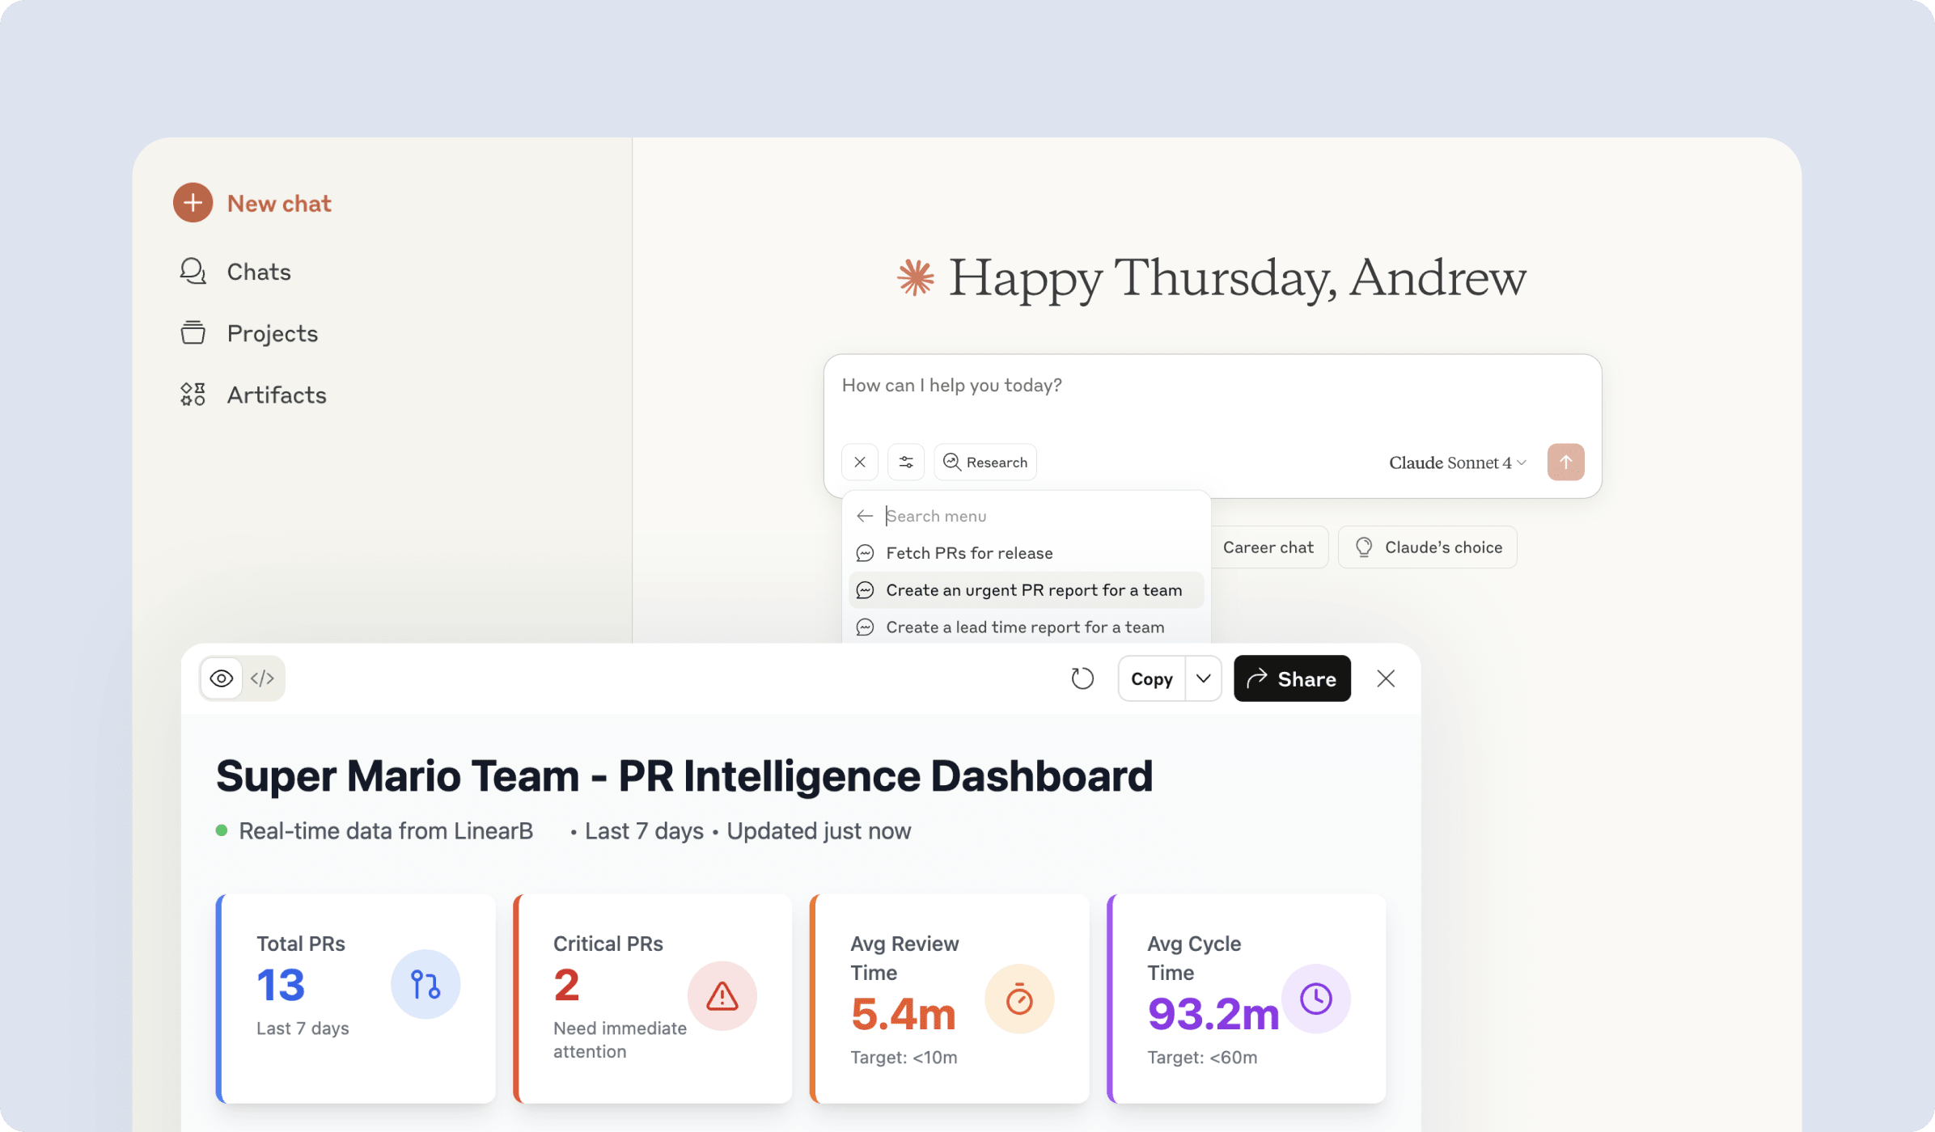The image size is (1935, 1132).
Task: Click the back arrow in search menu
Action: point(864,516)
